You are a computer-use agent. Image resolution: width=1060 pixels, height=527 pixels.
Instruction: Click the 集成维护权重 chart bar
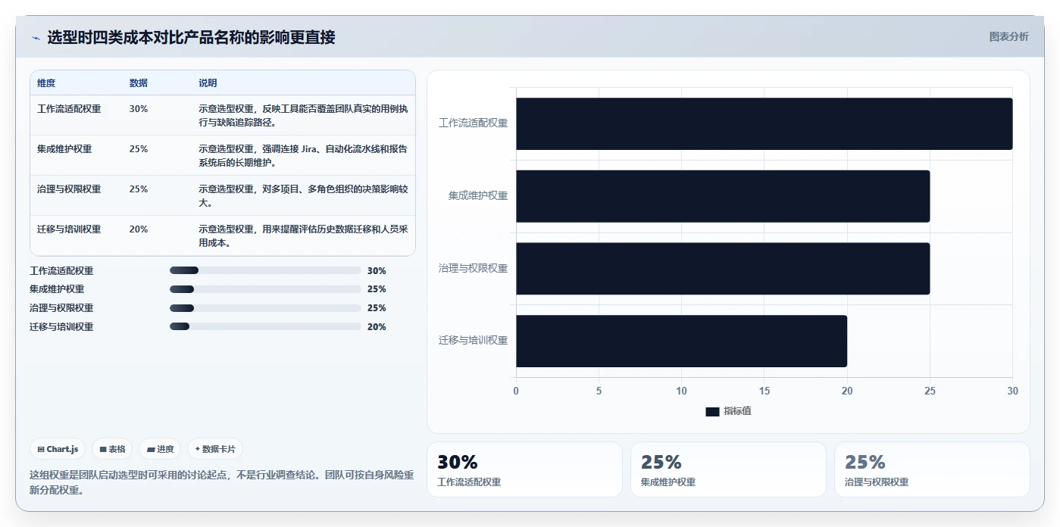point(723,195)
